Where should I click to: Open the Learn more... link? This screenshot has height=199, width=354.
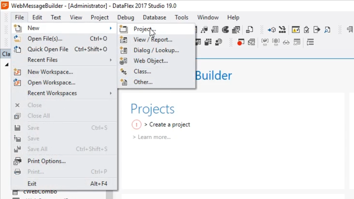pyautogui.click(x=154, y=137)
